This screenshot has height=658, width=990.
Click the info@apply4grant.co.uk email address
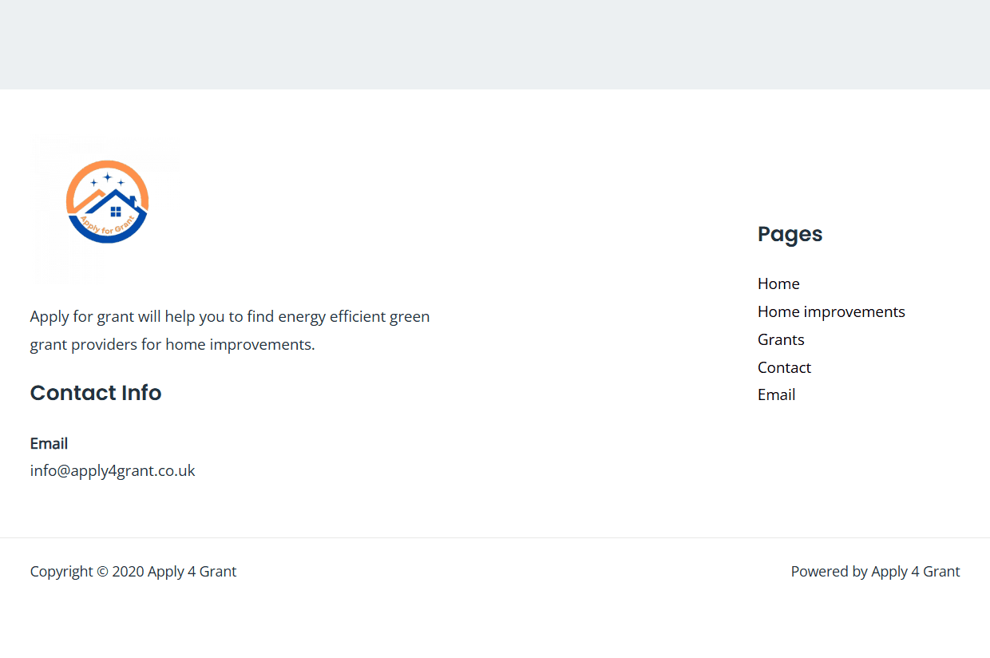click(x=113, y=470)
